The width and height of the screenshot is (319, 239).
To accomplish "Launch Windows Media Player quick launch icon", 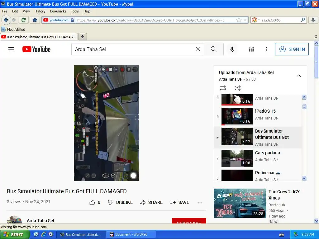I will (51, 234).
